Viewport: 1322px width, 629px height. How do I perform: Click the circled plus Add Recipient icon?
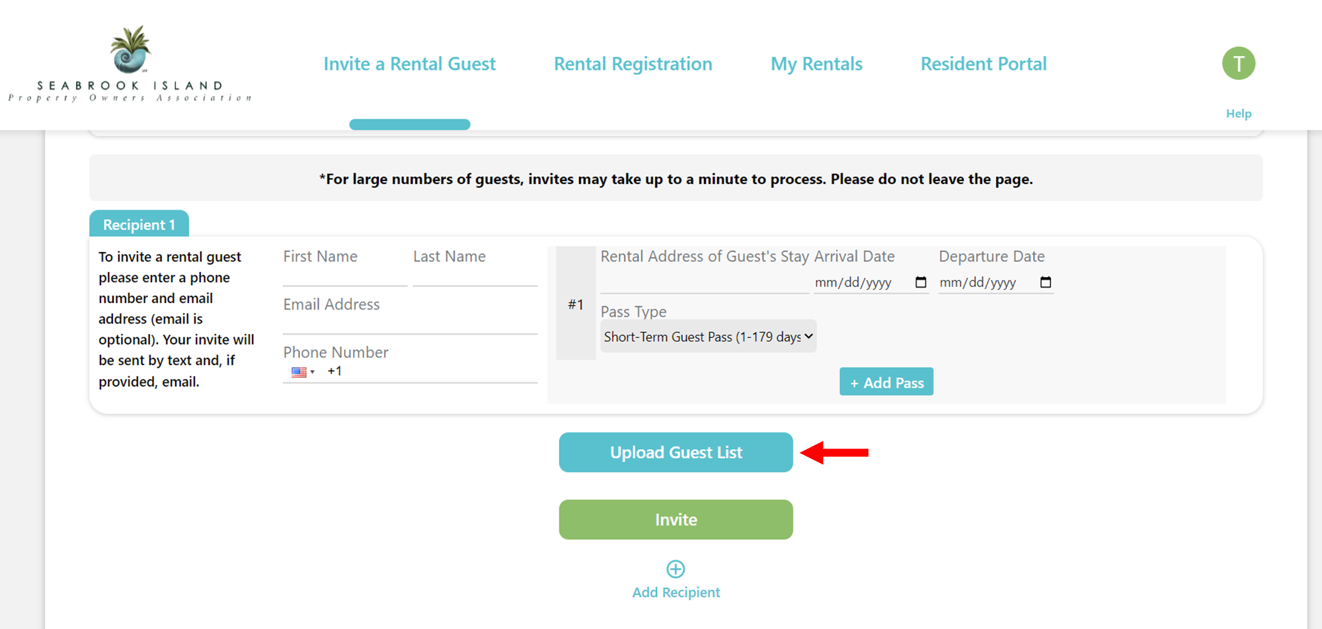pyautogui.click(x=676, y=569)
